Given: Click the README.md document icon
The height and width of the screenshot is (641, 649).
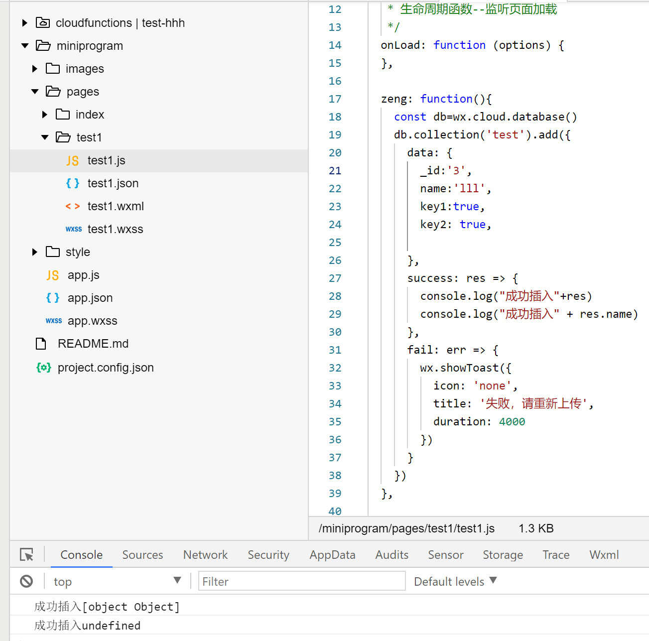Looking at the screenshot, I should pos(41,344).
